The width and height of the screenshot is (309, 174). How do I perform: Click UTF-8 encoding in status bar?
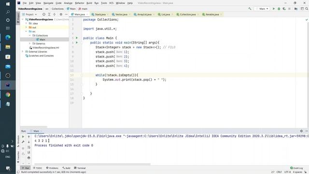pos(287,172)
